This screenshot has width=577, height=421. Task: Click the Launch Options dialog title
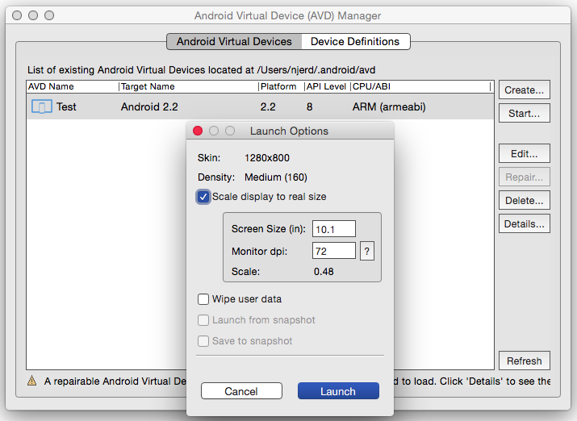click(289, 131)
